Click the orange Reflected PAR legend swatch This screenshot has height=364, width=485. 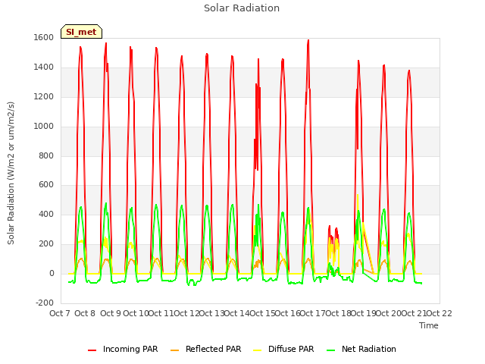click(x=175, y=350)
